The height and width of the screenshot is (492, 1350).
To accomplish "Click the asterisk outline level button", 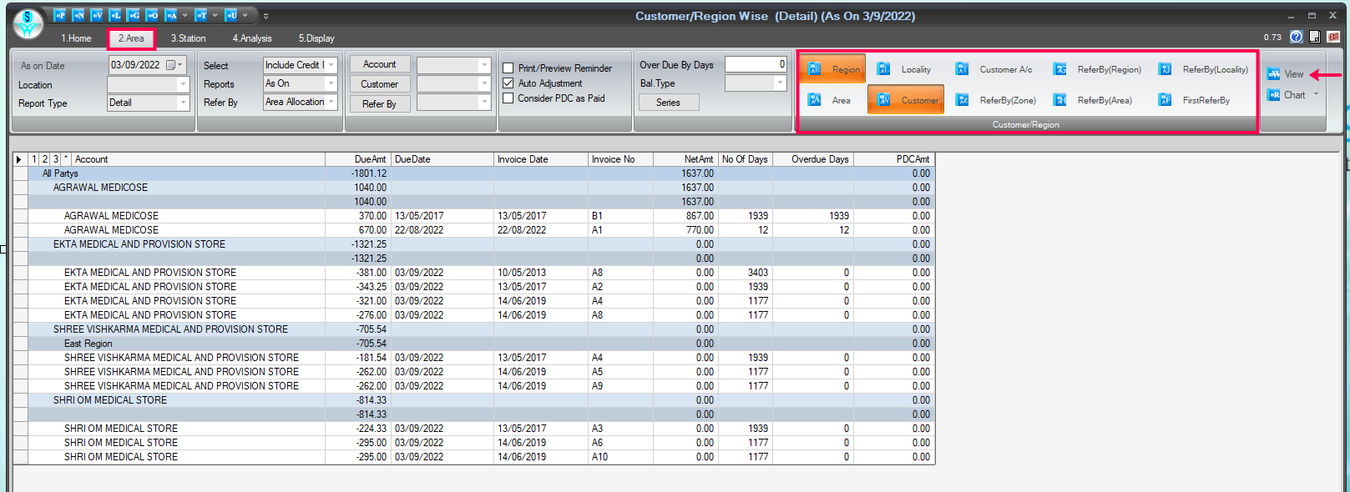I will click(66, 159).
